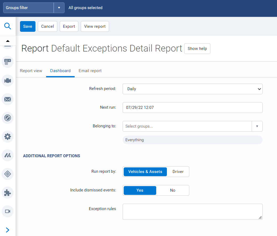Open the Belonging to groups selector arrow
The width and height of the screenshot is (277, 236).
pyautogui.click(x=257, y=126)
